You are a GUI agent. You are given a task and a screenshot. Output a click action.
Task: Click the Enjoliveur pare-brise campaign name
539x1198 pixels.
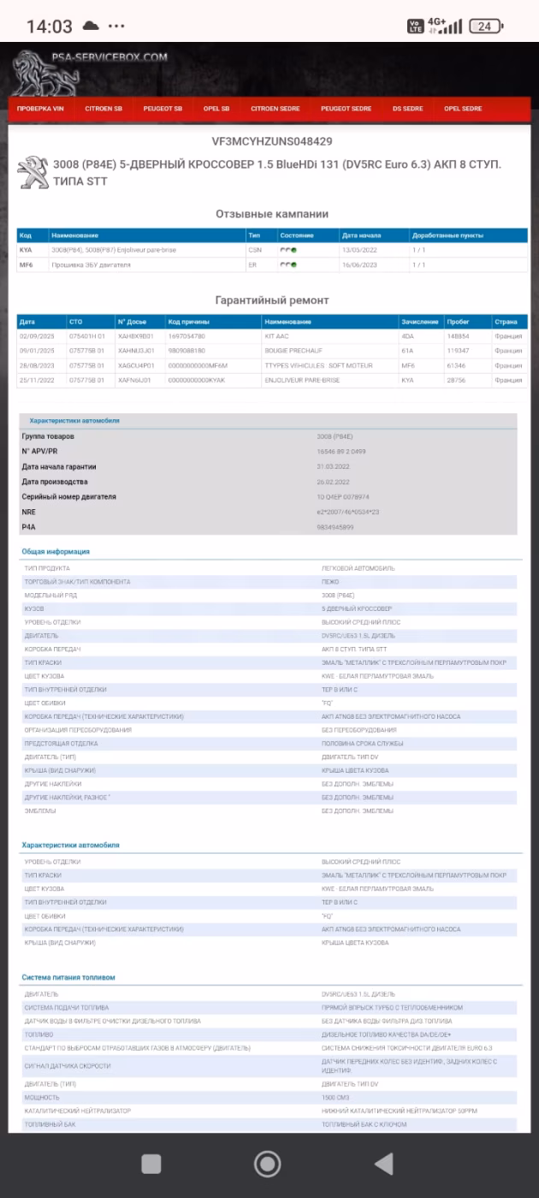114,250
